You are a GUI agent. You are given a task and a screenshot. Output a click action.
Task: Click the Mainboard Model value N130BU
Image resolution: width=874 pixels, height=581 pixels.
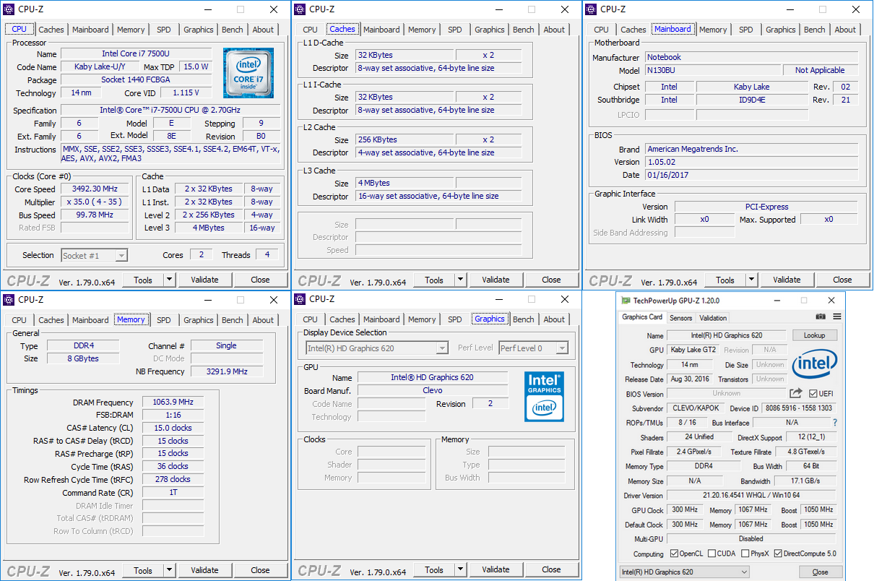[712, 71]
